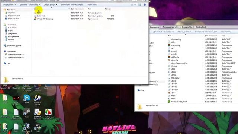Select Музыка library in the sidebar
Viewport: 238px width, 134px height.
[x=11, y=39]
